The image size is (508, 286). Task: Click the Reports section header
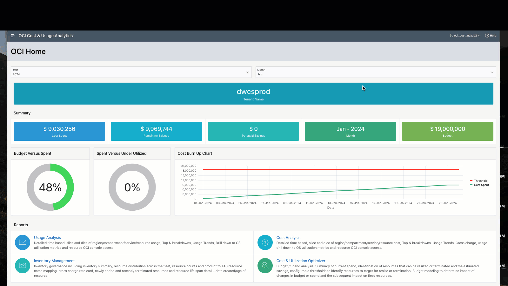click(x=21, y=225)
